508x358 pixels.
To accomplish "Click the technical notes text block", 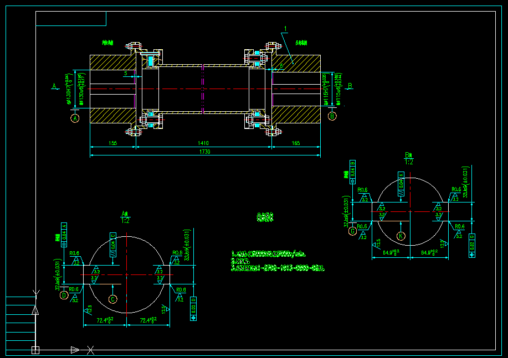I will tap(277, 261).
